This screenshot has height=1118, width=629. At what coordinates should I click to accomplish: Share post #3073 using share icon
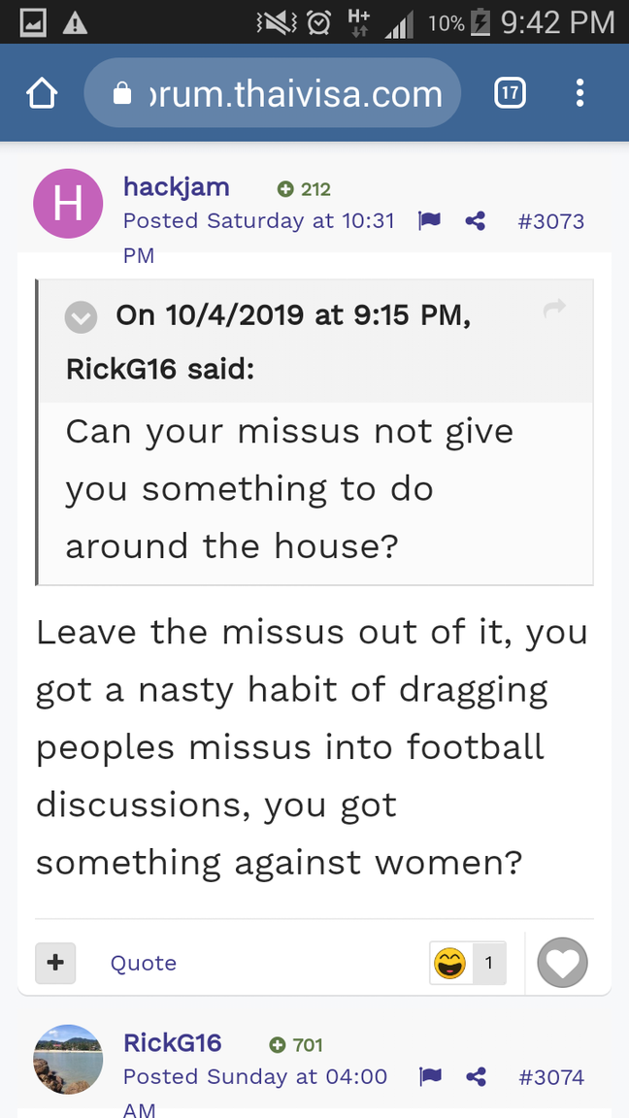point(475,221)
